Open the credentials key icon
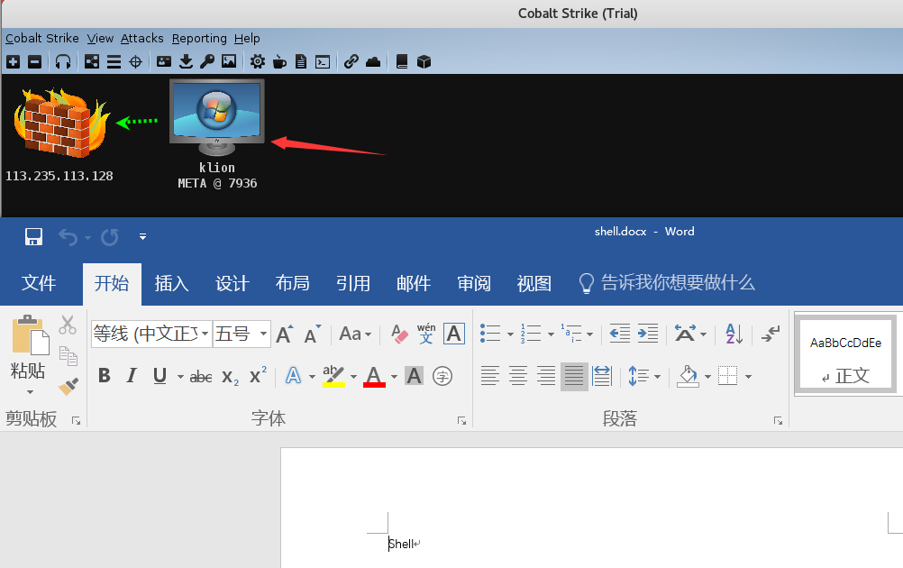 [207, 61]
